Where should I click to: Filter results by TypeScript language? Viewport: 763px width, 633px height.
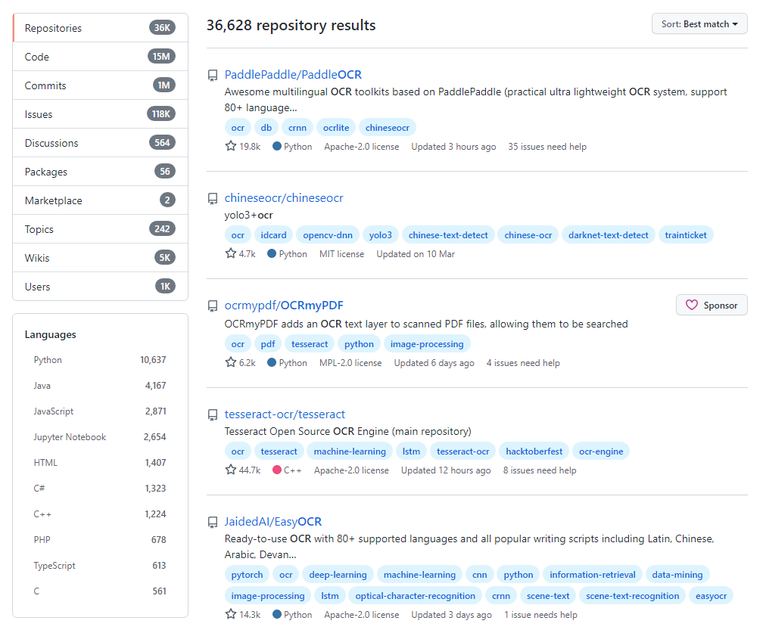tap(100, 566)
